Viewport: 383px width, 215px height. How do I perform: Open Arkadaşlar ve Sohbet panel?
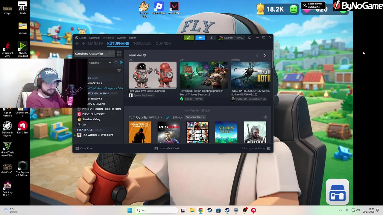click(256, 148)
